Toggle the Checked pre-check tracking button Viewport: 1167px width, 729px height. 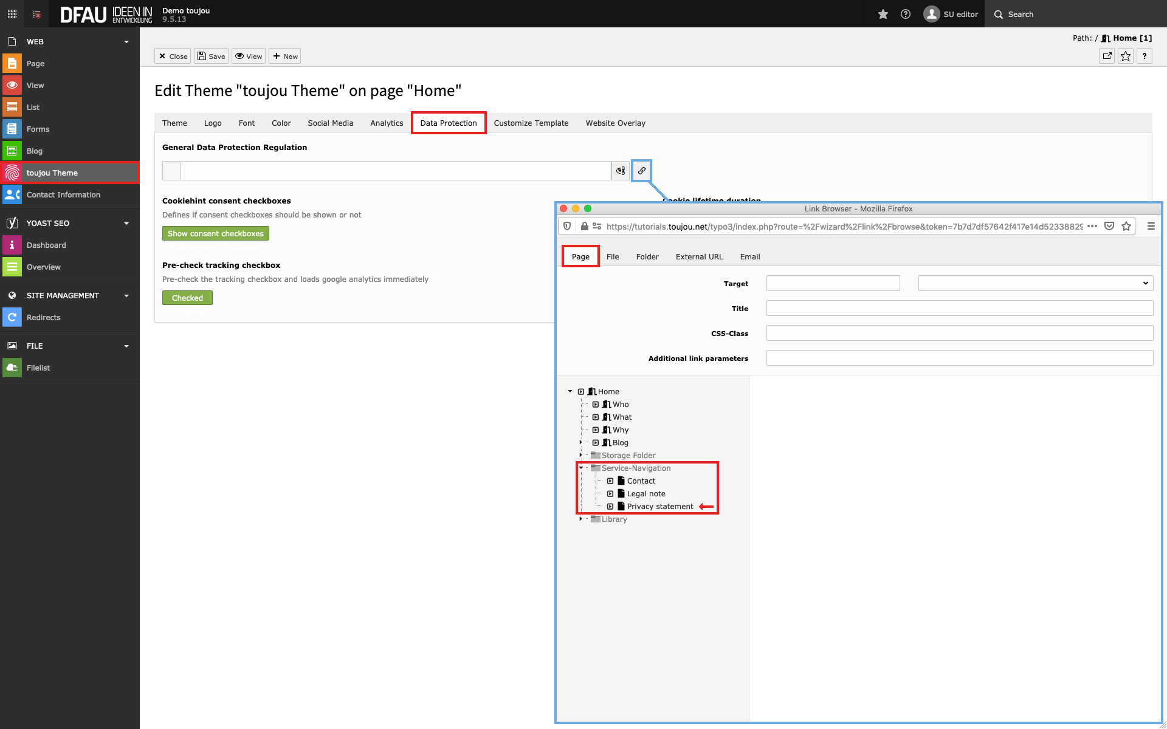(187, 298)
